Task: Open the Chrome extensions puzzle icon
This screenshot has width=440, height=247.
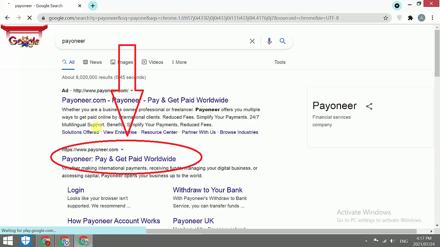Action: point(410,18)
